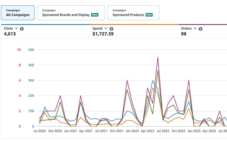Click the New badge on Sponsored Products
This screenshot has width=227, height=141.
point(149,15)
